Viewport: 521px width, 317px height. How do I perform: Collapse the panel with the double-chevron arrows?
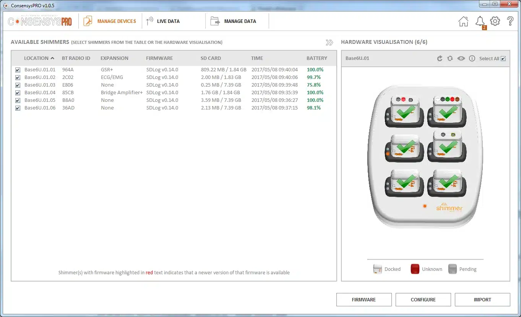point(329,42)
